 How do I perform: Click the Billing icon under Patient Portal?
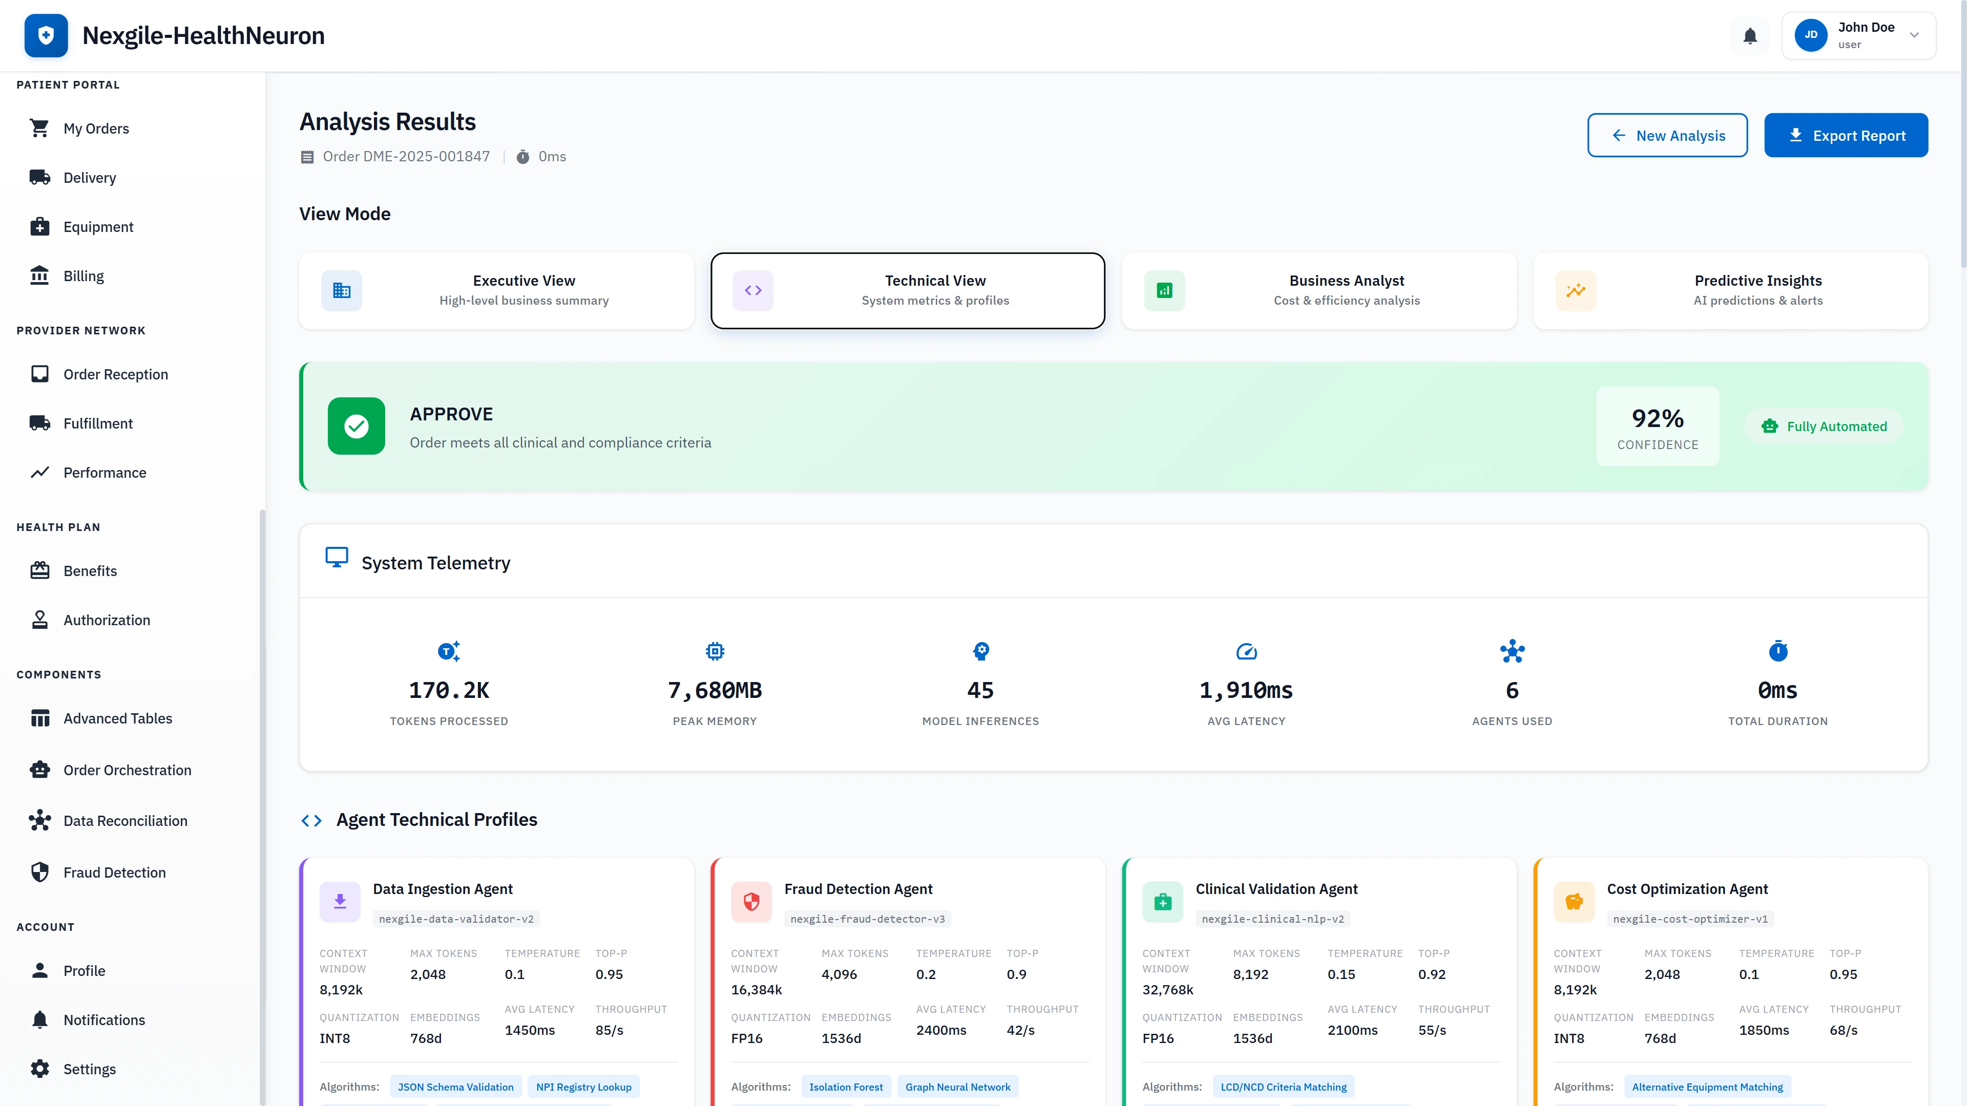(40, 275)
